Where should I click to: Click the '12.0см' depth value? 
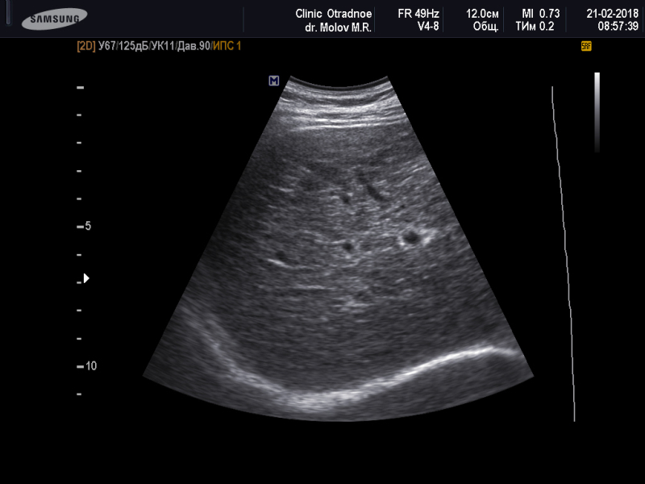point(482,14)
